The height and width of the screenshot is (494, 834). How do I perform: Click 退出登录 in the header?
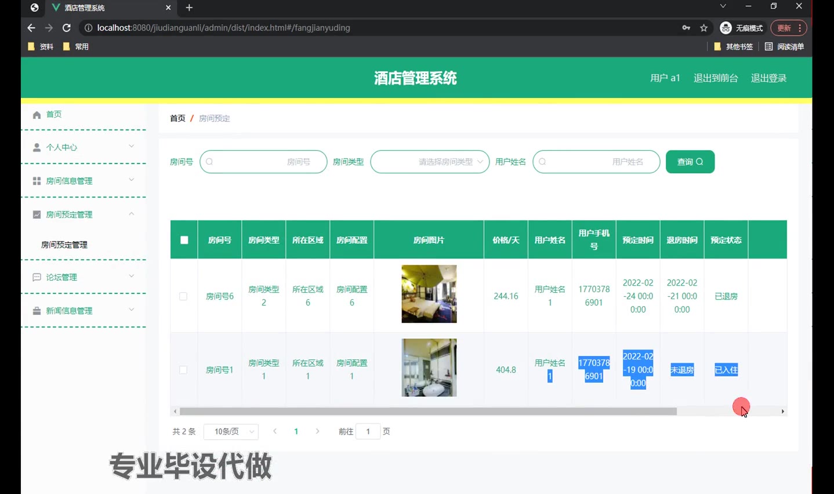[x=768, y=78]
